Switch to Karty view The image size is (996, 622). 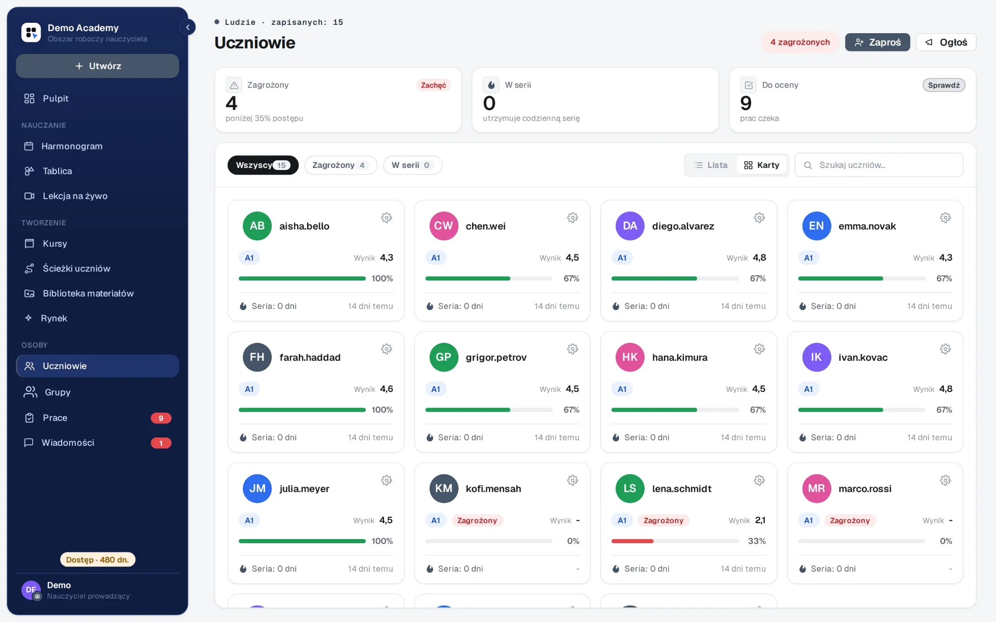[x=762, y=165]
